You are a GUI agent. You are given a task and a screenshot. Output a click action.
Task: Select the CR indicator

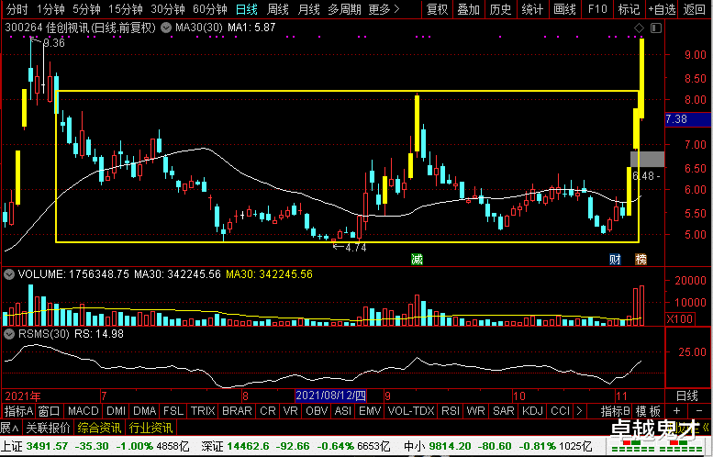(267, 411)
